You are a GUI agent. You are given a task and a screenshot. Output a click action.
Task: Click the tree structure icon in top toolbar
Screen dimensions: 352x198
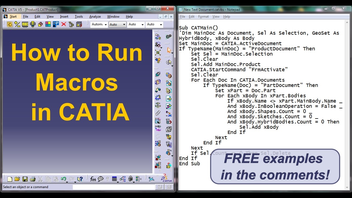(x=71, y=24)
